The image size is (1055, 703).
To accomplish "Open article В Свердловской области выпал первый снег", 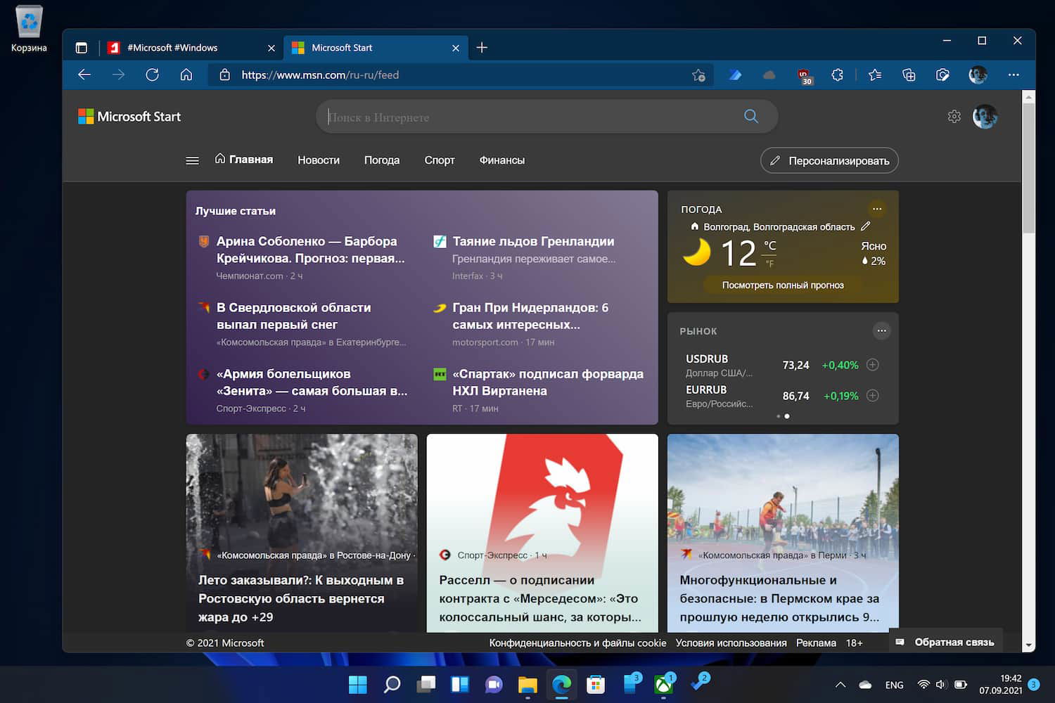I will pyautogui.click(x=293, y=316).
